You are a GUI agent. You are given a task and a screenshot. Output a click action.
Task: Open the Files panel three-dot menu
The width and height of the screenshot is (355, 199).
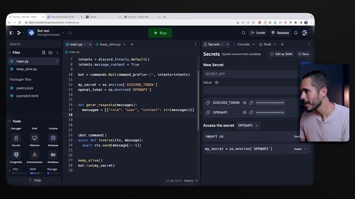click(x=57, y=53)
